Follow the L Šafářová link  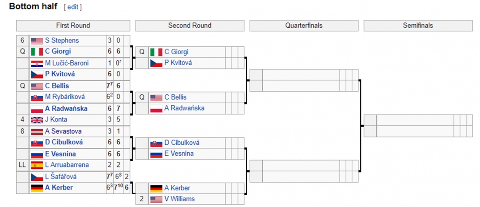(61, 177)
